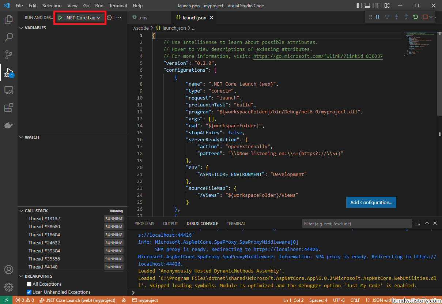442x304 pixels.
Task: Click the remote window status bar icon
Action: click(x=6, y=300)
